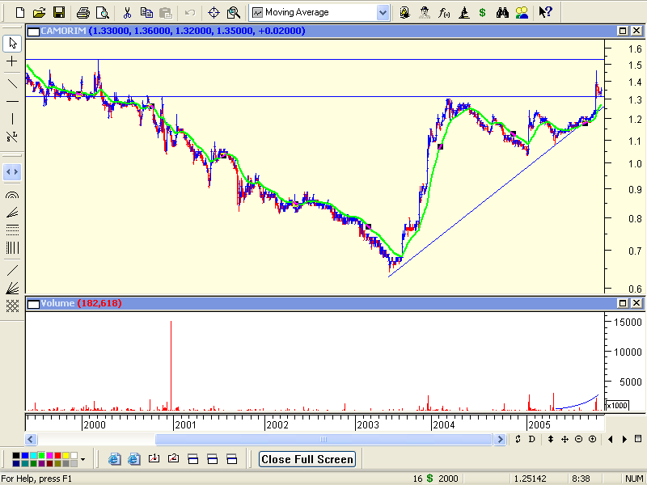Viewport: 647px width, 485px height.
Task: Click the chart icon labeled 1
Action: (x=154, y=458)
